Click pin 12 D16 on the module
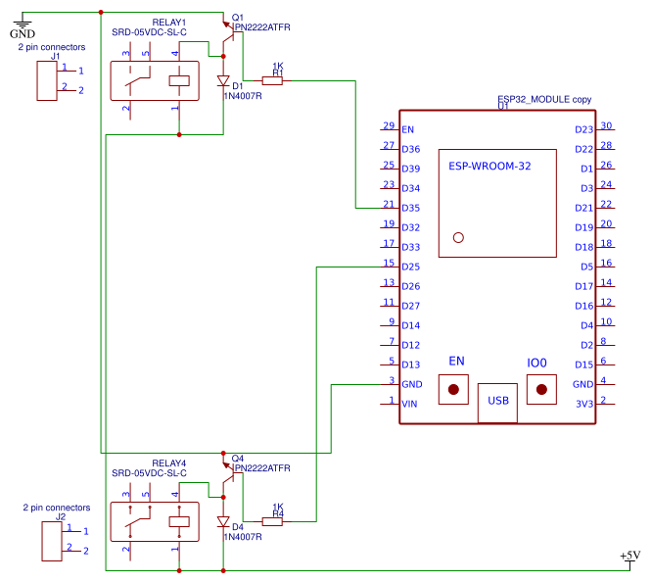652x583 pixels. pyautogui.click(x=605, y=306)
